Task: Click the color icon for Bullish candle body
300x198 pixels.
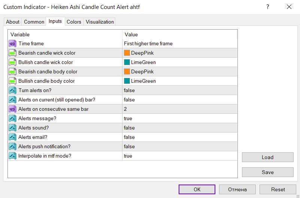Action: (12, 81)
